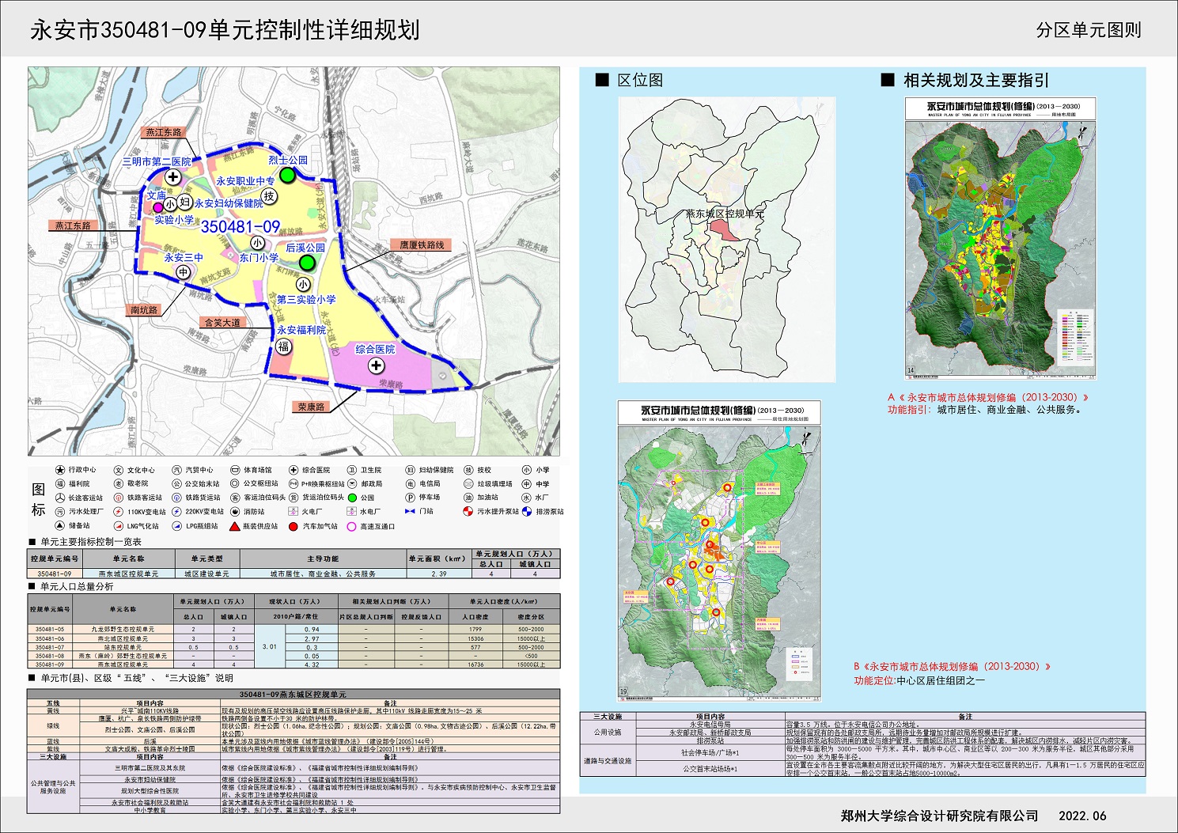This screenshot has width=1178, height=833.
Task: Click the 荣康路 road callout label
Action: click(x=311, y=407)
